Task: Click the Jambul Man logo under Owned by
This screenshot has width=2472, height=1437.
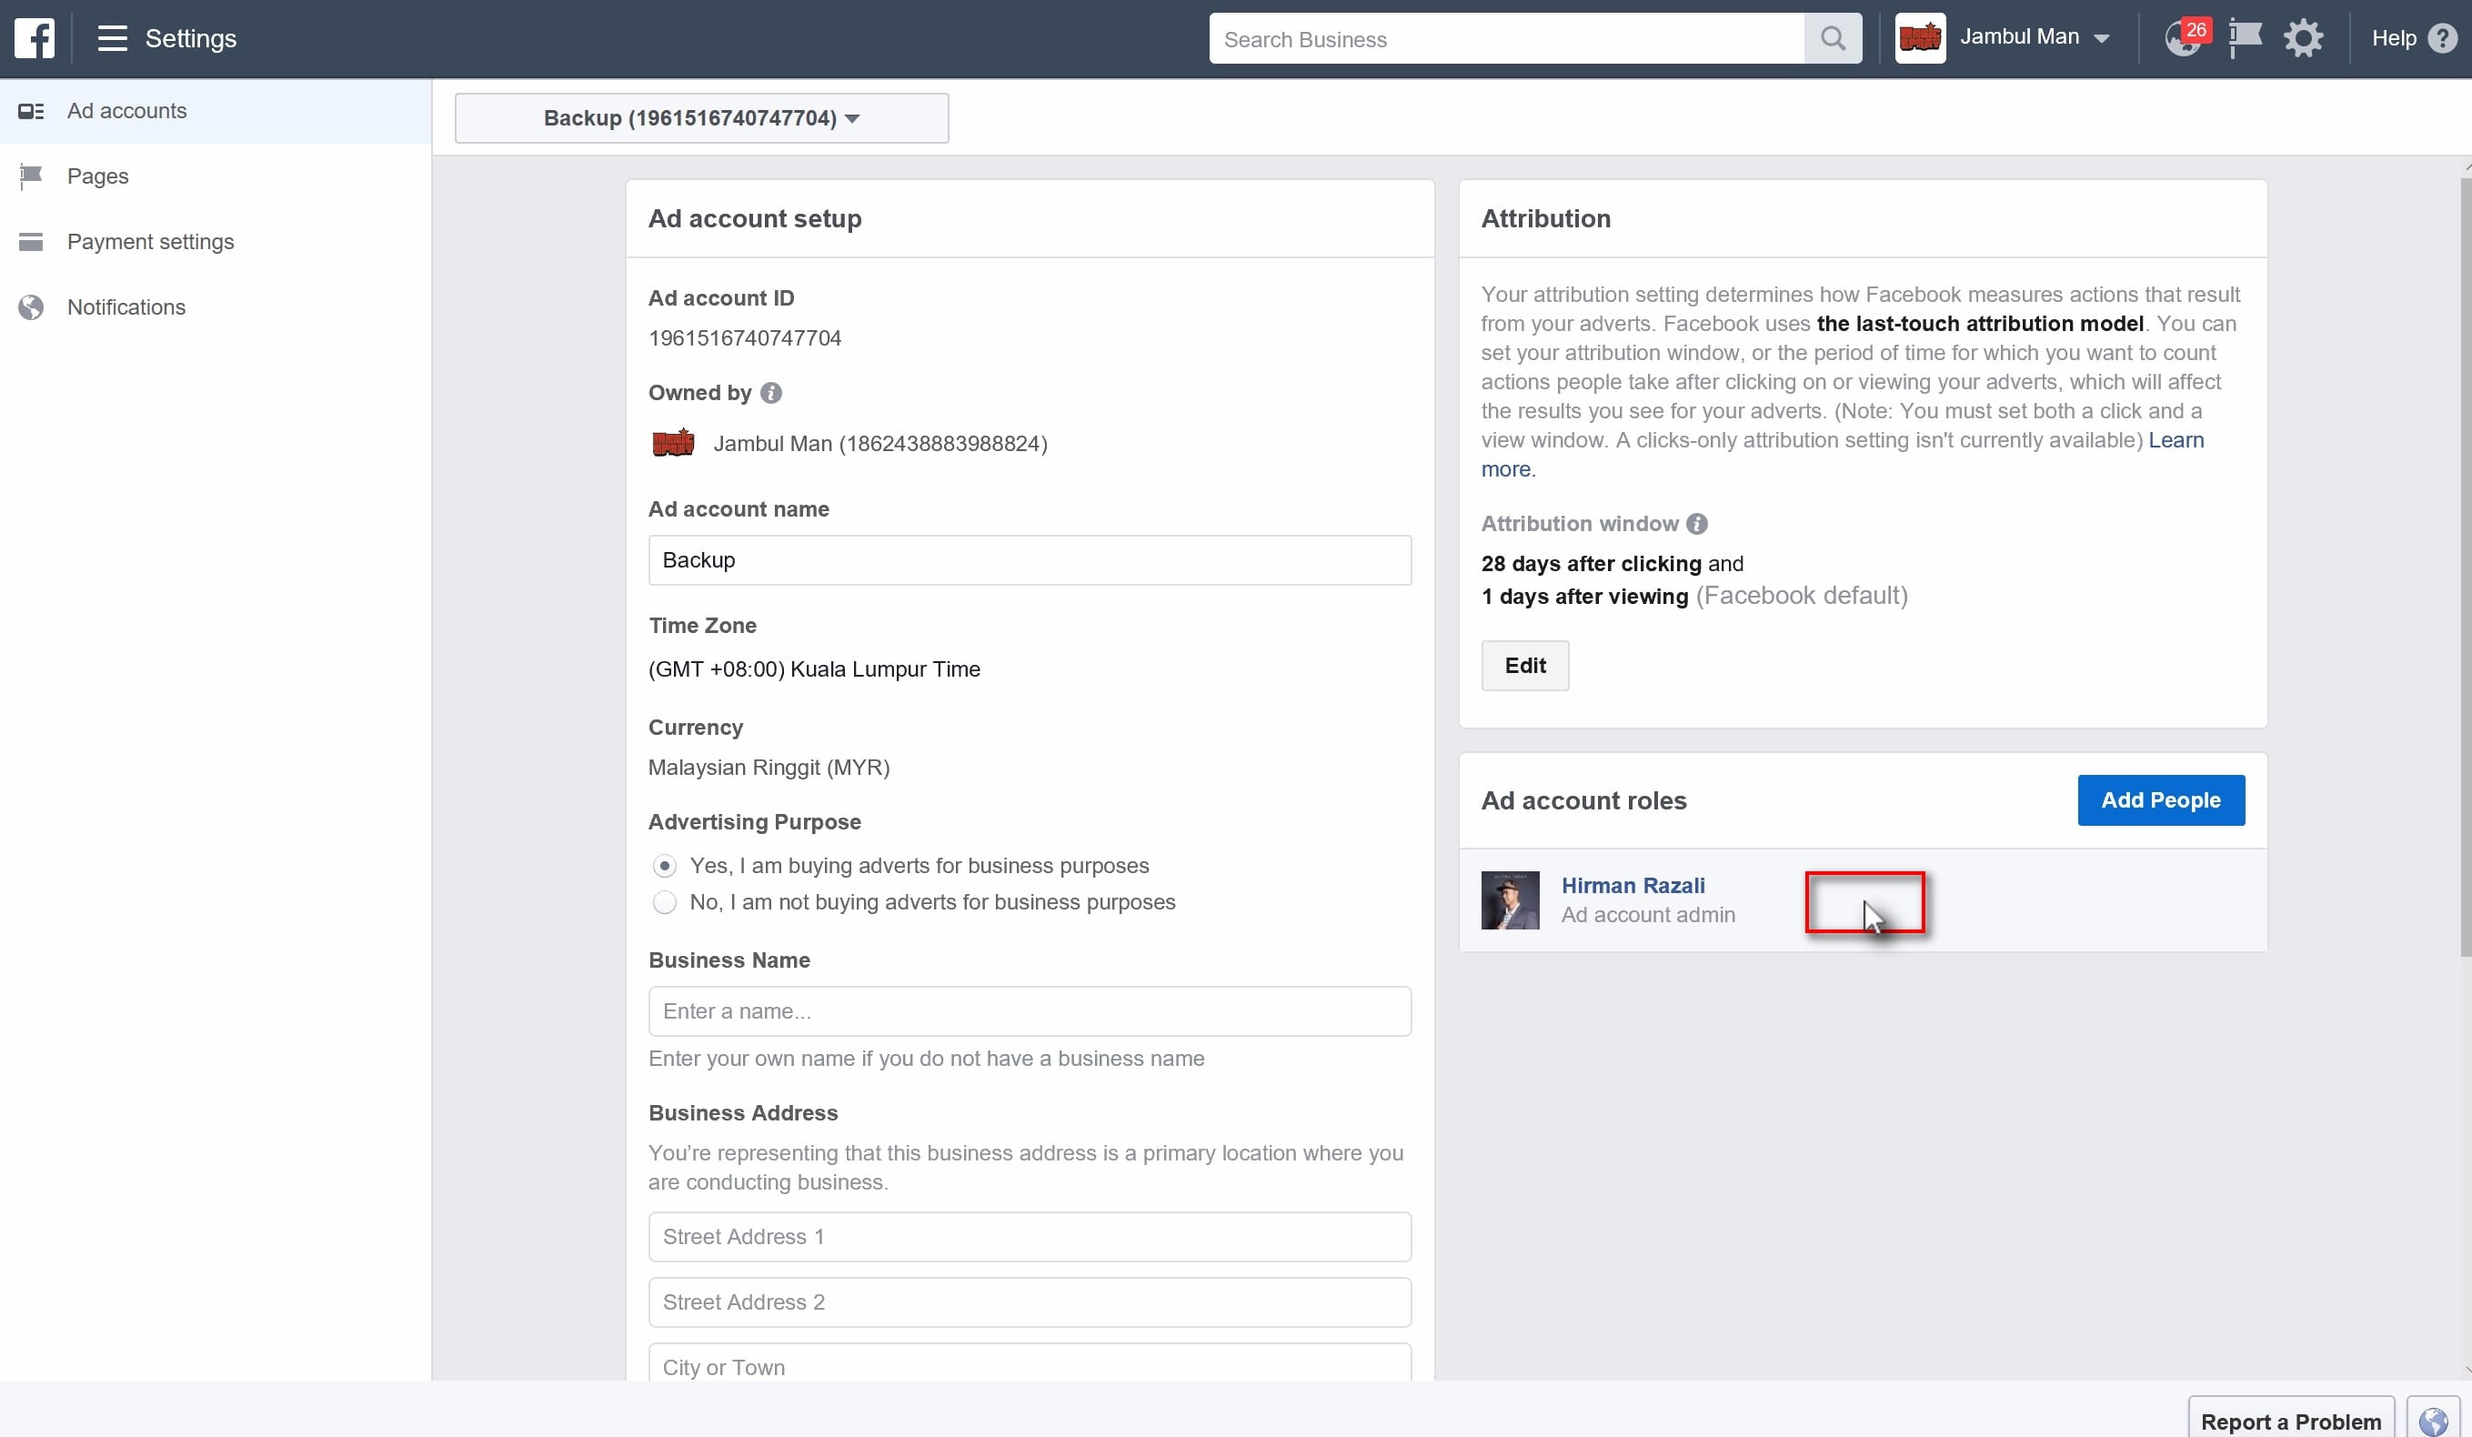Action: [x=673, y=443]
